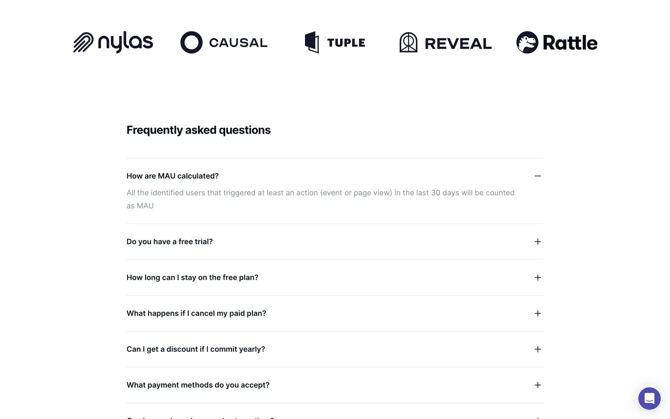This screenshot has width=670, height=419.
Task: Open "What payment methods do you accept?"
Action: coord(198,385)
